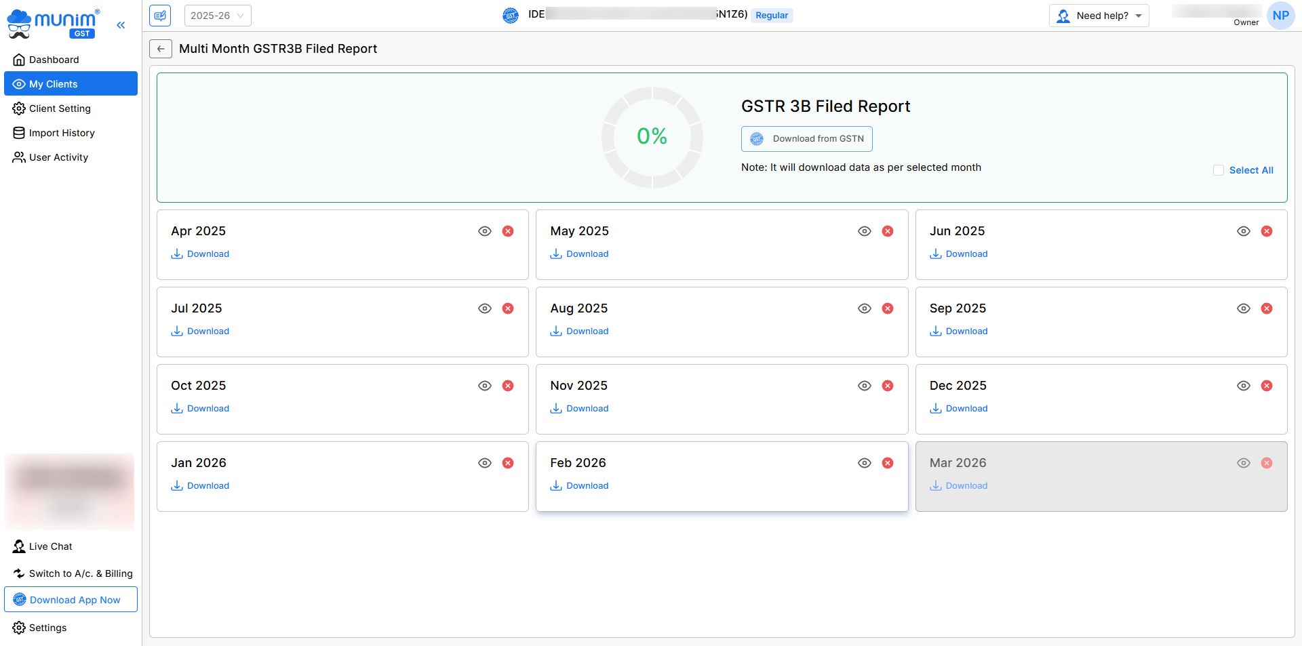
Task: Click Download link under Jun 2025
Action: [x=966, y=254]
